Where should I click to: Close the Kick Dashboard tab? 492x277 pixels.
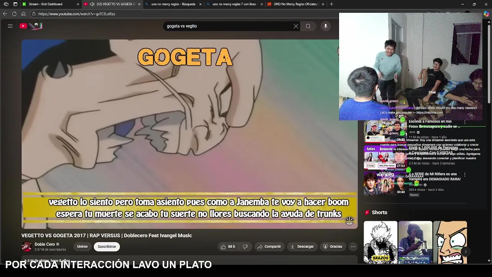(78, 4)
